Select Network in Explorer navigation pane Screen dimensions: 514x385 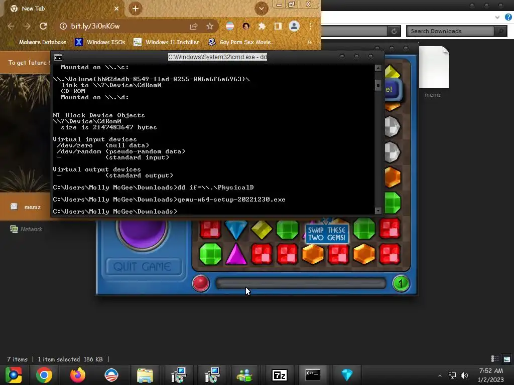click(26, 229)
